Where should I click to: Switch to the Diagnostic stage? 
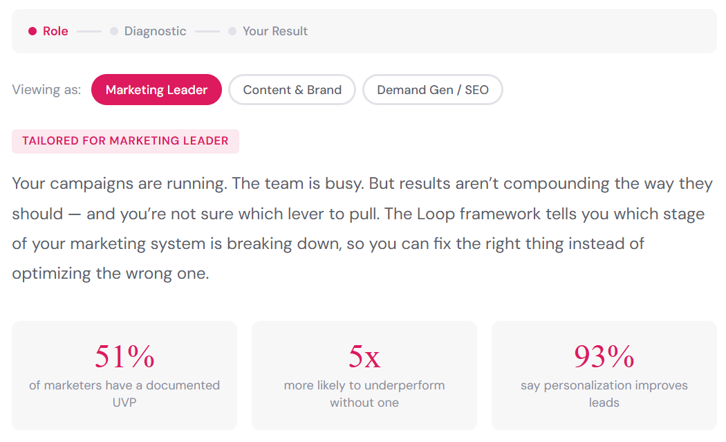click(155, 31)
